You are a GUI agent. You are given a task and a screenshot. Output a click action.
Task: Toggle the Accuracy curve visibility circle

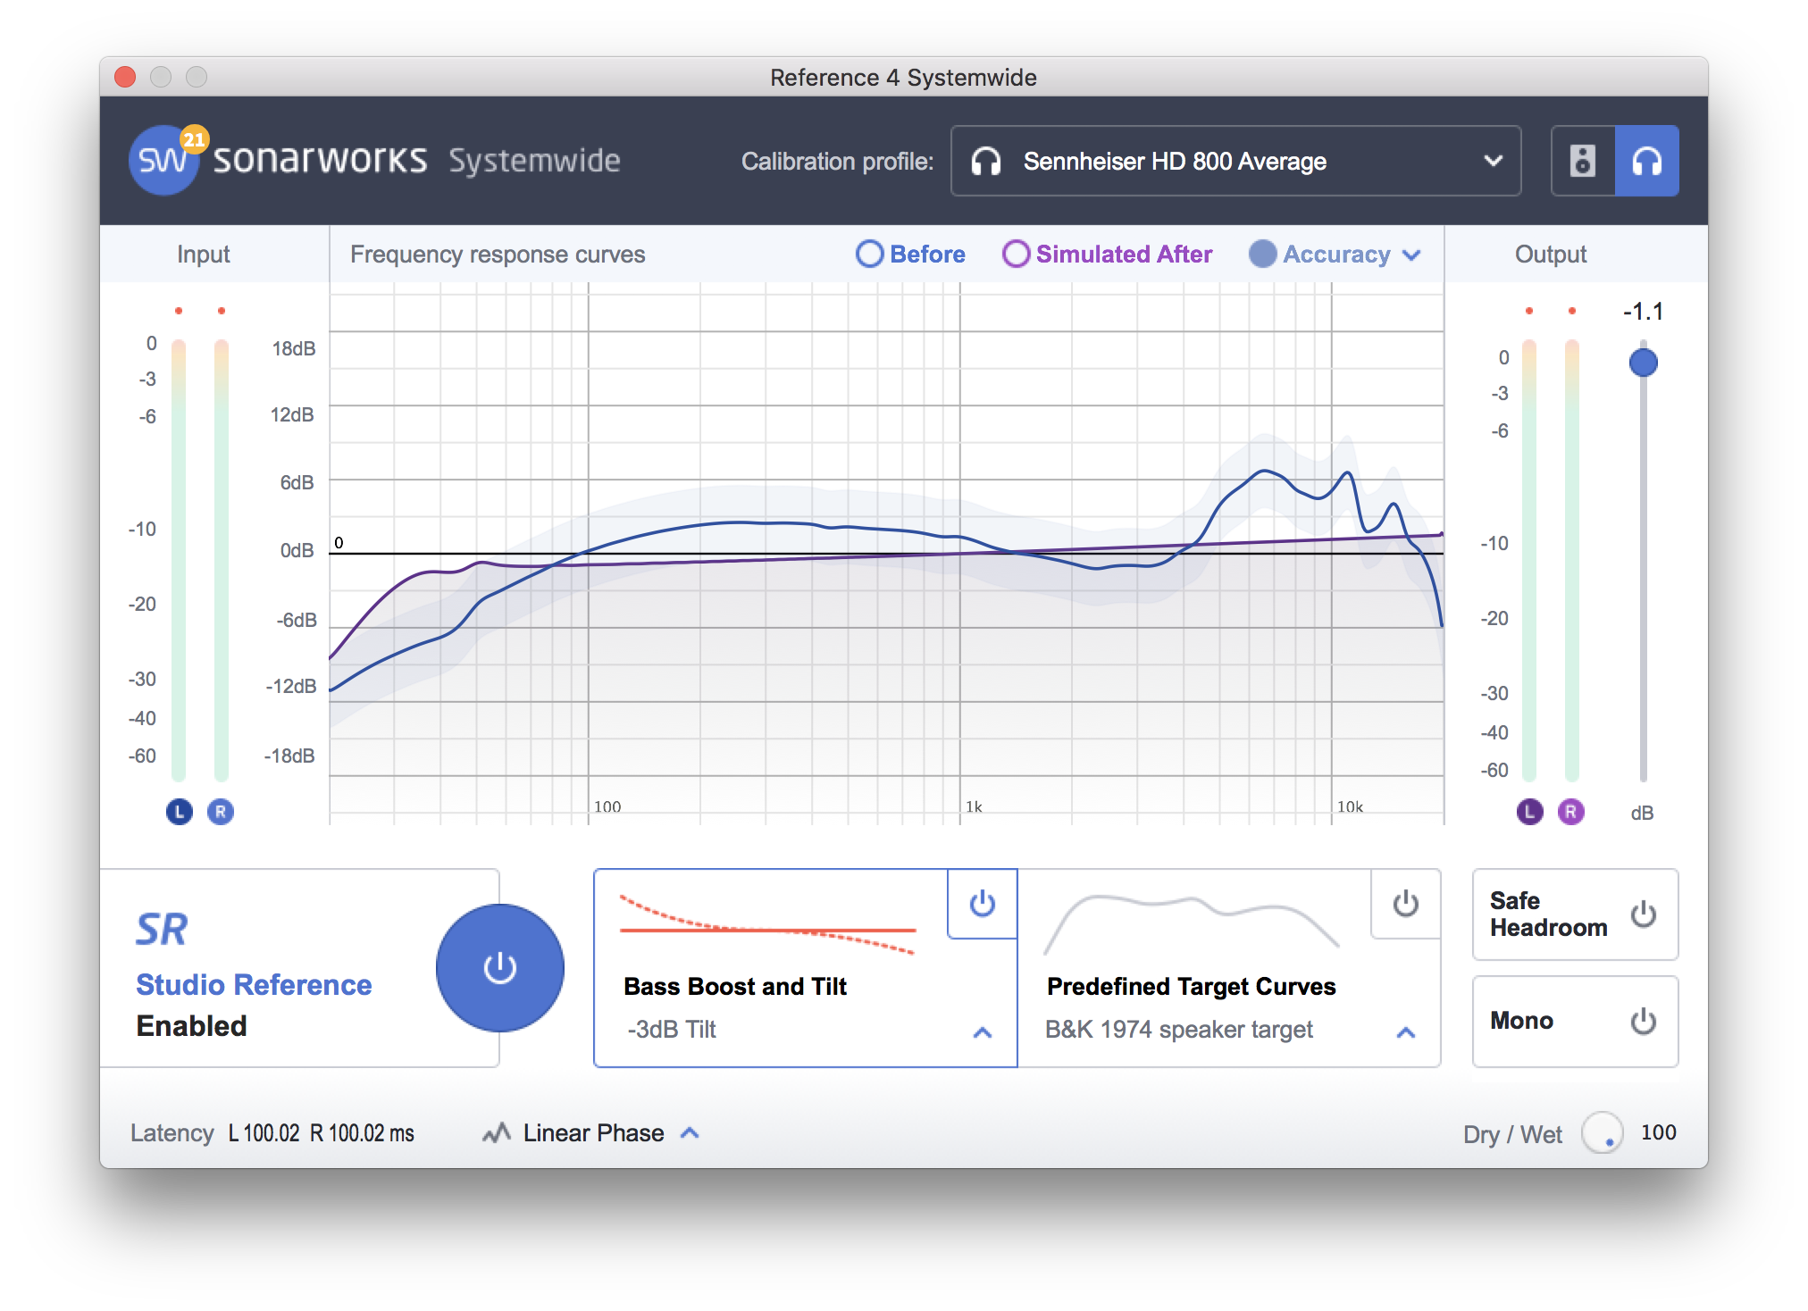coord(1262,254)
